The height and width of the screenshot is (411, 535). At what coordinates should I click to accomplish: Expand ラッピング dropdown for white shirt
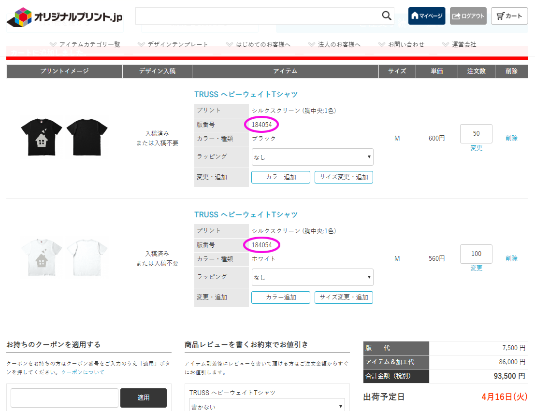coord(312,277)
